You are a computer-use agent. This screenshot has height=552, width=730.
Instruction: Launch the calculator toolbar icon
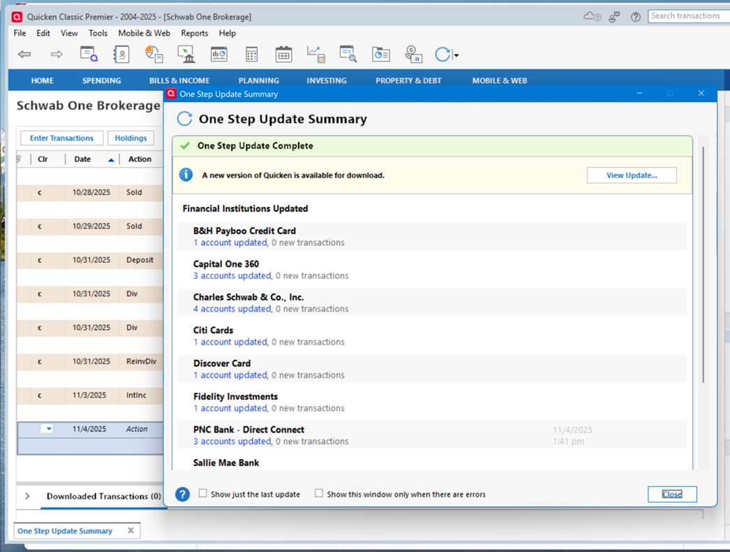click(251, 55)
